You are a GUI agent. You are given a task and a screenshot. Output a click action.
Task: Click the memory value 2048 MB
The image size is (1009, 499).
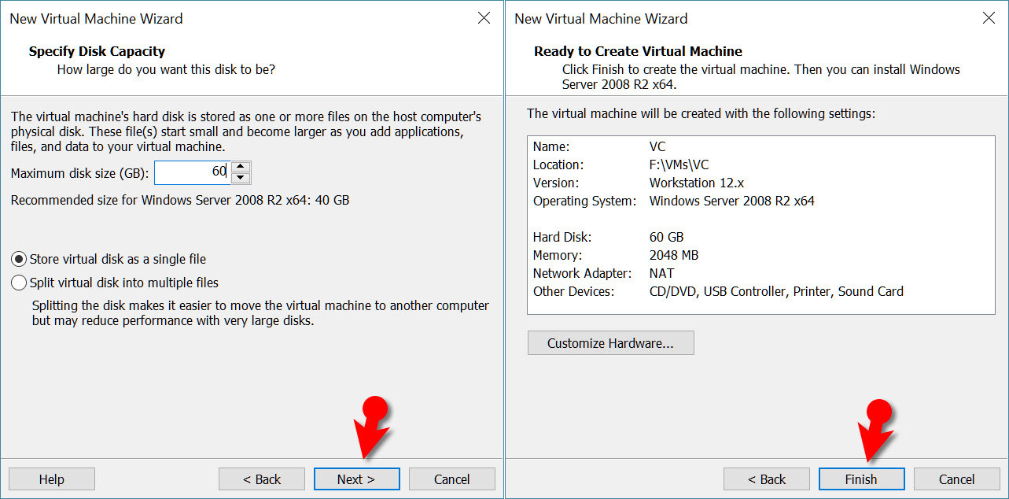coord(674,255)
